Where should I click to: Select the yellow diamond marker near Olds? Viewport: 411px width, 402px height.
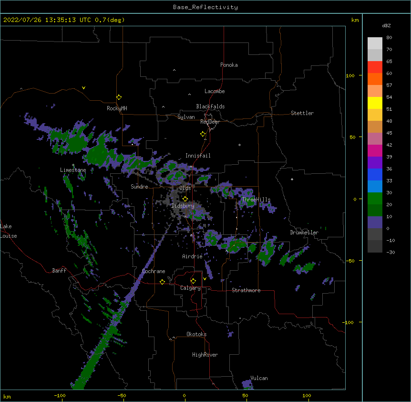point(185,199)
